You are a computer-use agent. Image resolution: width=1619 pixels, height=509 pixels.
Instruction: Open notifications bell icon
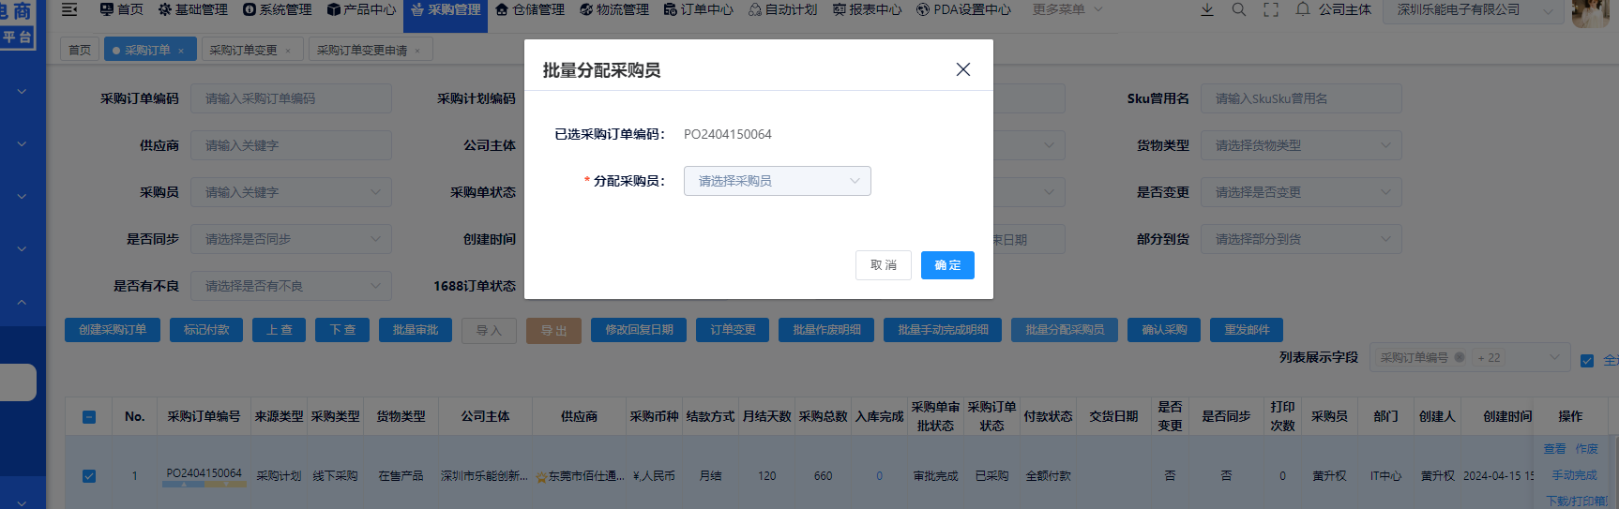coord(1303,9)
